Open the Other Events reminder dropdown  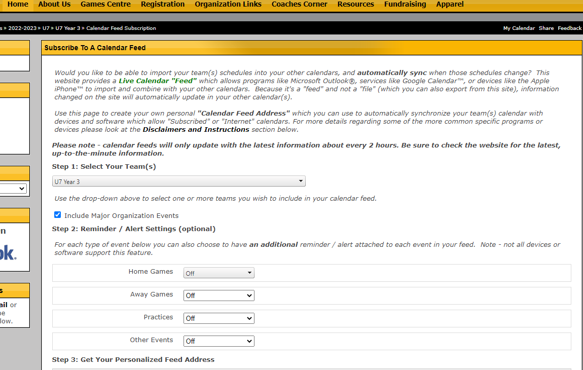pyautogui.click(x=218, y=341)
